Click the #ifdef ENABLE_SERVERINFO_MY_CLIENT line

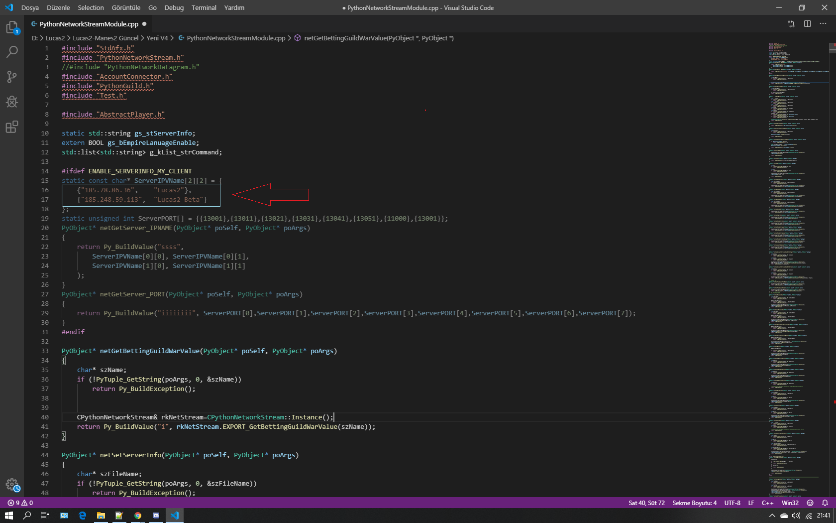(126, 171)
